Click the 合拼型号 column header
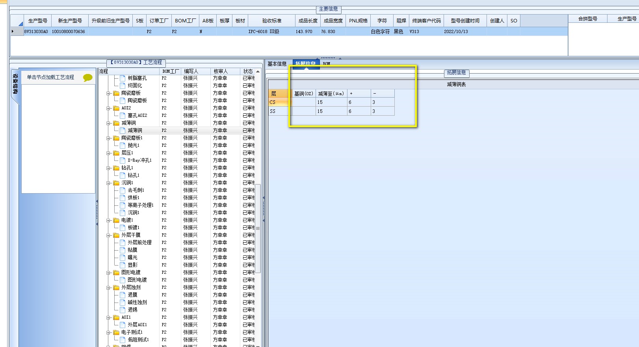Viewport: 639px width, 347px height. (x=587, y=19)
